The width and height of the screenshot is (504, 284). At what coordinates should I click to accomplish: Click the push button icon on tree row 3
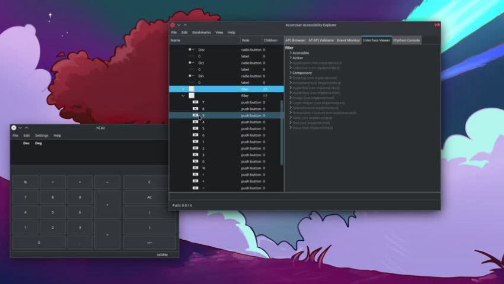click(x=195, y=154)
